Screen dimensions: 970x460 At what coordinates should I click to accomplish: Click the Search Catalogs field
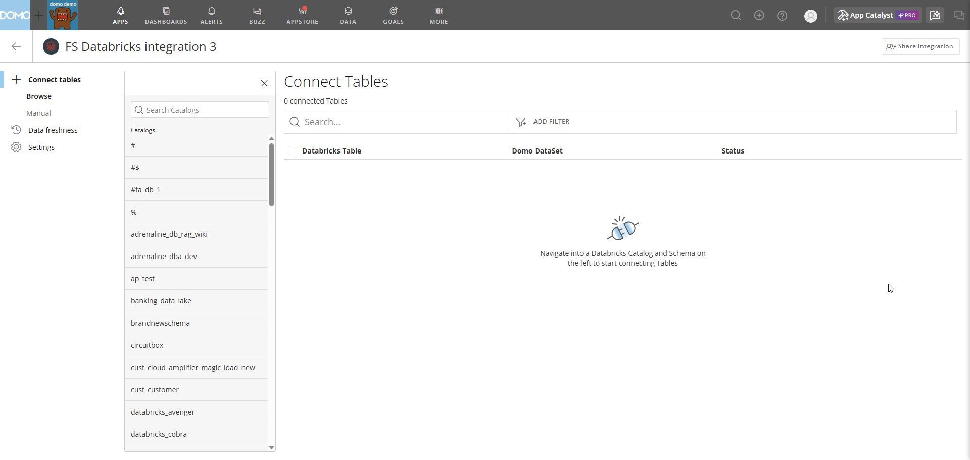pyautogui.click(x=200, y=110)
